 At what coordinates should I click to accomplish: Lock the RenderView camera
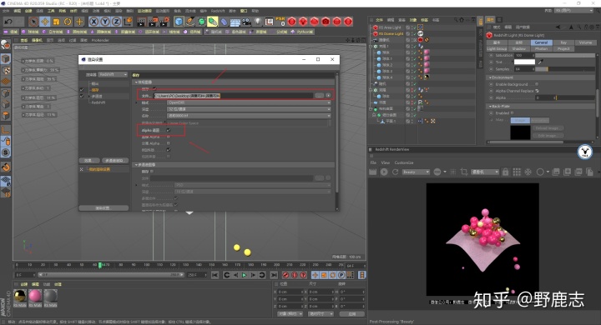tap(505, 172)
